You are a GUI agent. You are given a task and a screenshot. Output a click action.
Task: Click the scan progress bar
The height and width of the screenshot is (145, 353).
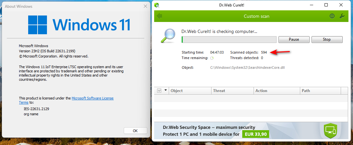[229, 39]
